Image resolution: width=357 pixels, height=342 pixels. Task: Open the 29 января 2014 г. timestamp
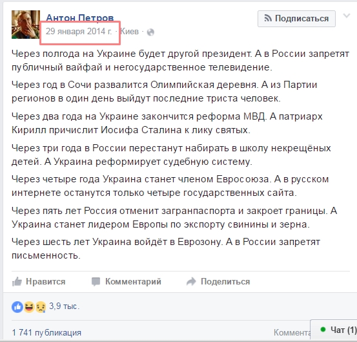(x=79, y=31)
